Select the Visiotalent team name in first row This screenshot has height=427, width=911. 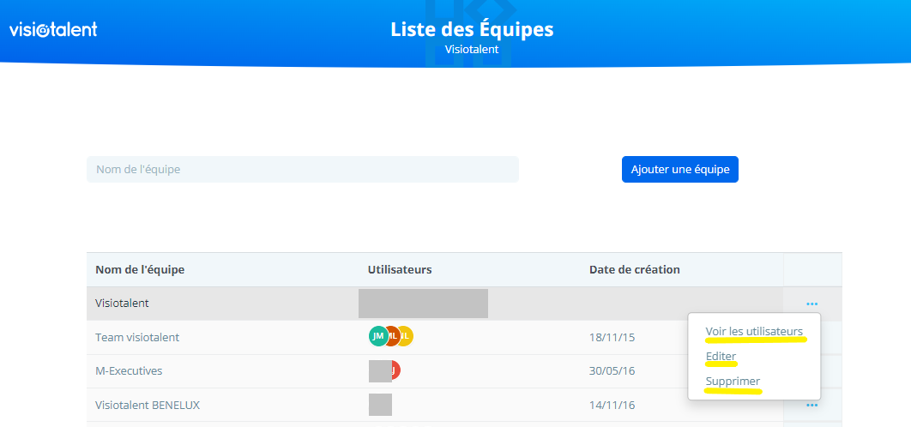click(x=122, y=304)
